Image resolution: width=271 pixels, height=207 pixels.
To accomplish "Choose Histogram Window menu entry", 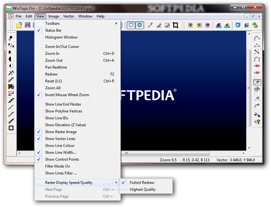I will (x=77, y=37).
